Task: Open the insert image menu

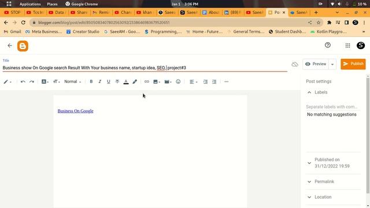Action: [x=157, y=81]
